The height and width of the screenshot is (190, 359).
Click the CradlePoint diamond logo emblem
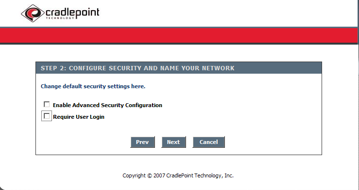(x=33, y=13)
